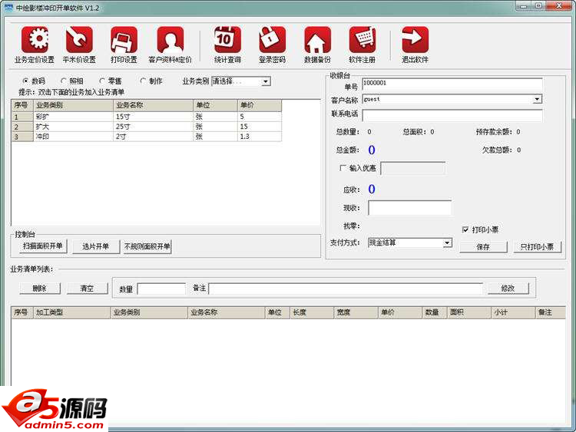
Task: Click 单位 header in upper table
Action: click(x=215, y=105)
